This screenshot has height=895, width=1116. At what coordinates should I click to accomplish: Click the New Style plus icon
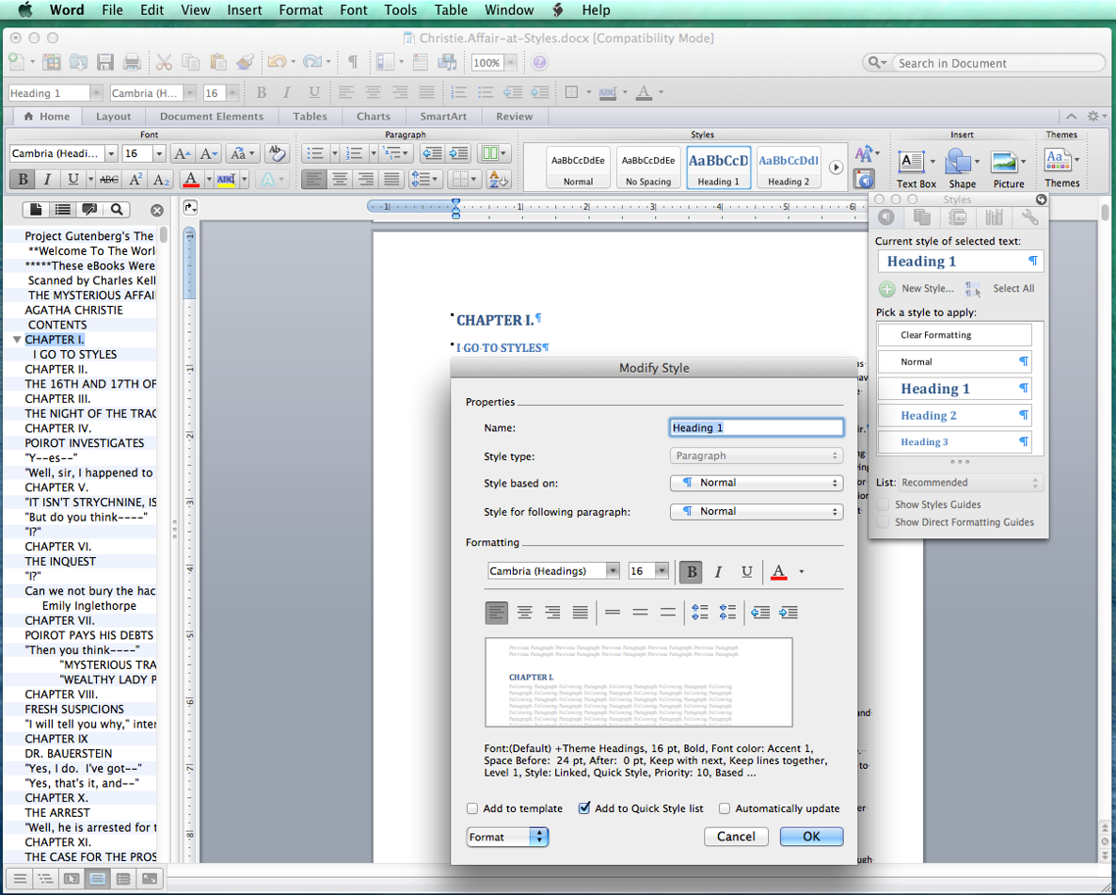click(886, 289)
